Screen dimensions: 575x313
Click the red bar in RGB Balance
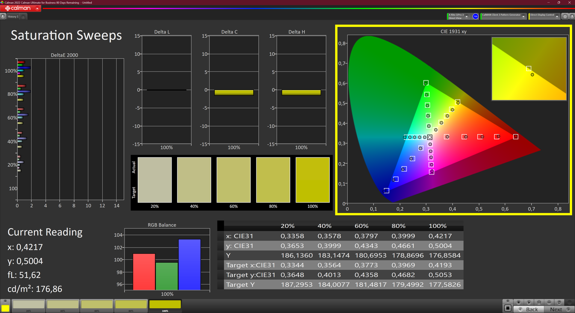pyautogui.click(x=144, y=272)
